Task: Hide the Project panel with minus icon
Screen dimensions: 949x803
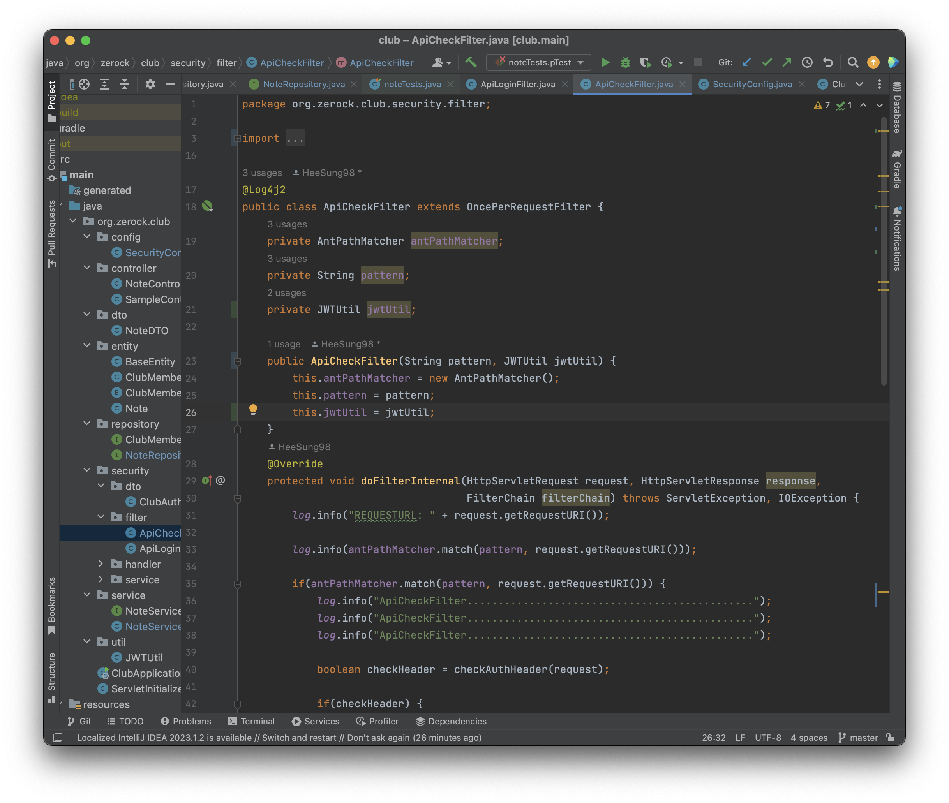Action: pos(170,84)
